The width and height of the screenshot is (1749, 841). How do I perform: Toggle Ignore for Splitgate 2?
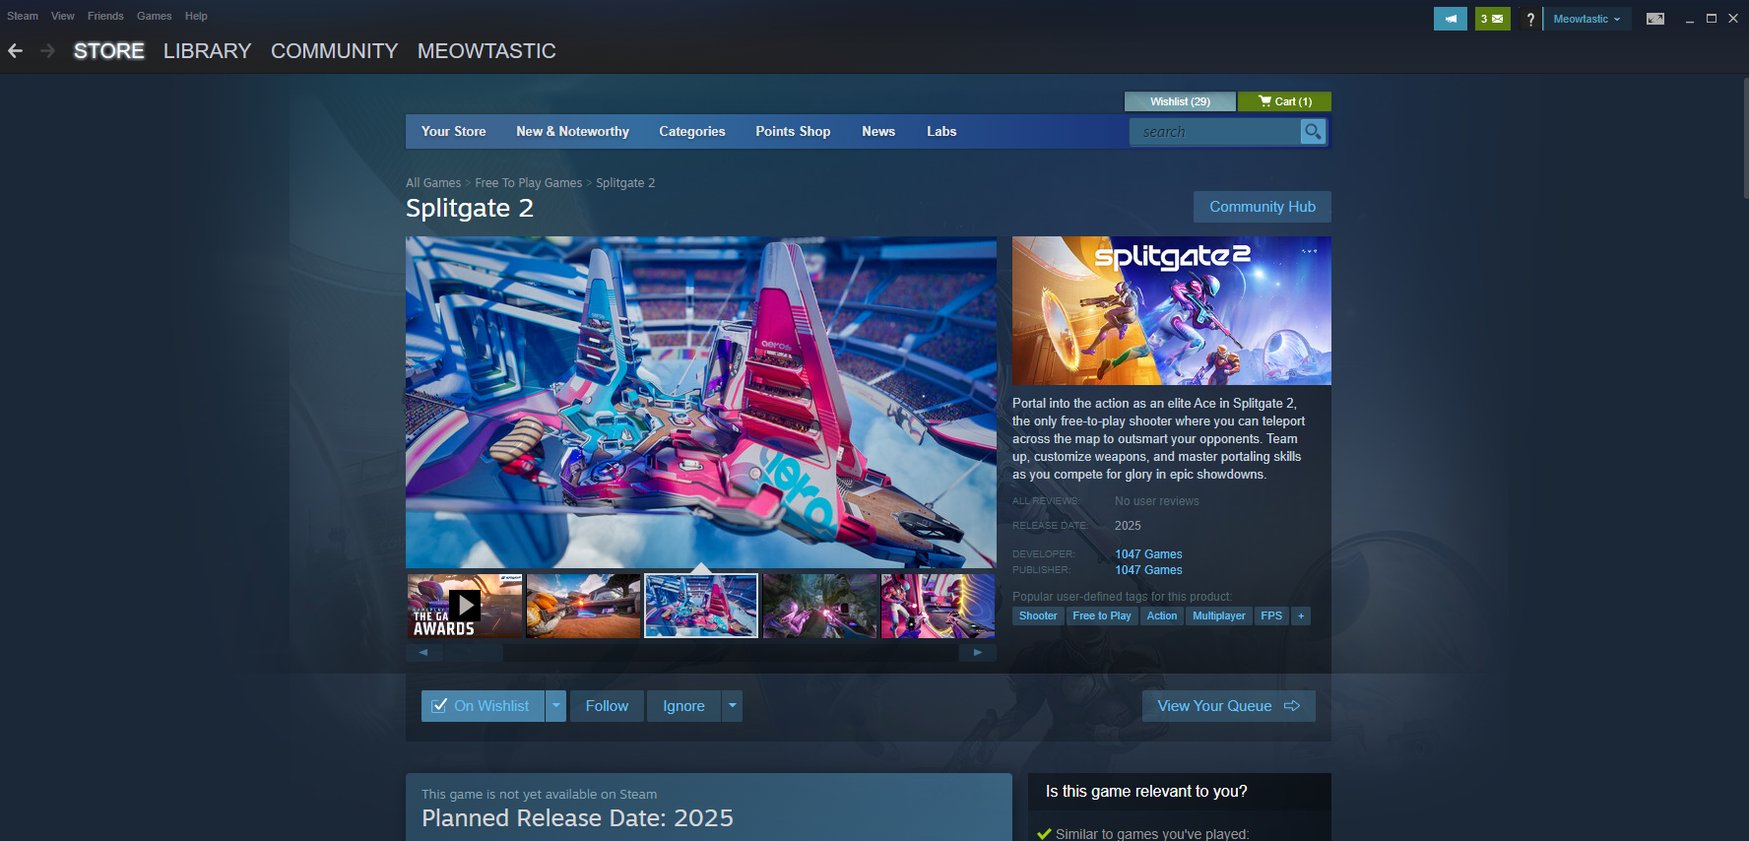tap(683, 706)
